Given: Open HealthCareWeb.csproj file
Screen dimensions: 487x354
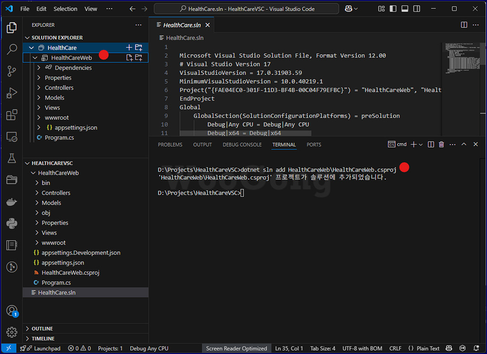Looking at the screenshot, I should click(x=70, y=272).
